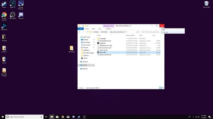The width and height of the screenshot is (213, 119).
Task: Switch to the View ribbon tab
Action: [100, 29]
